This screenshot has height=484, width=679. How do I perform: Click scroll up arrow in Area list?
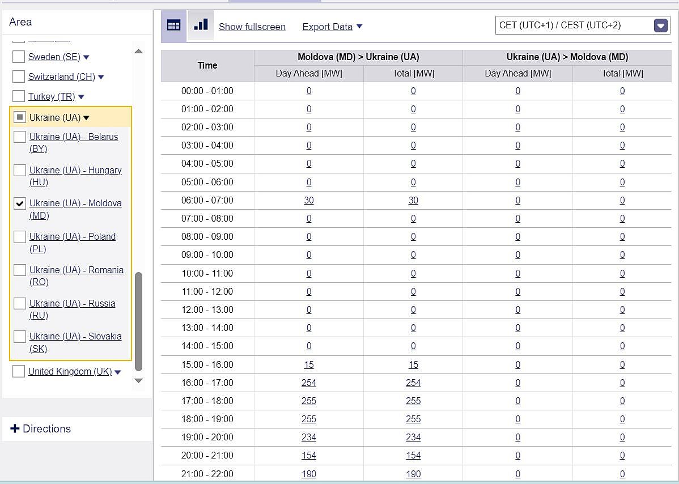(x=138, y=52)
